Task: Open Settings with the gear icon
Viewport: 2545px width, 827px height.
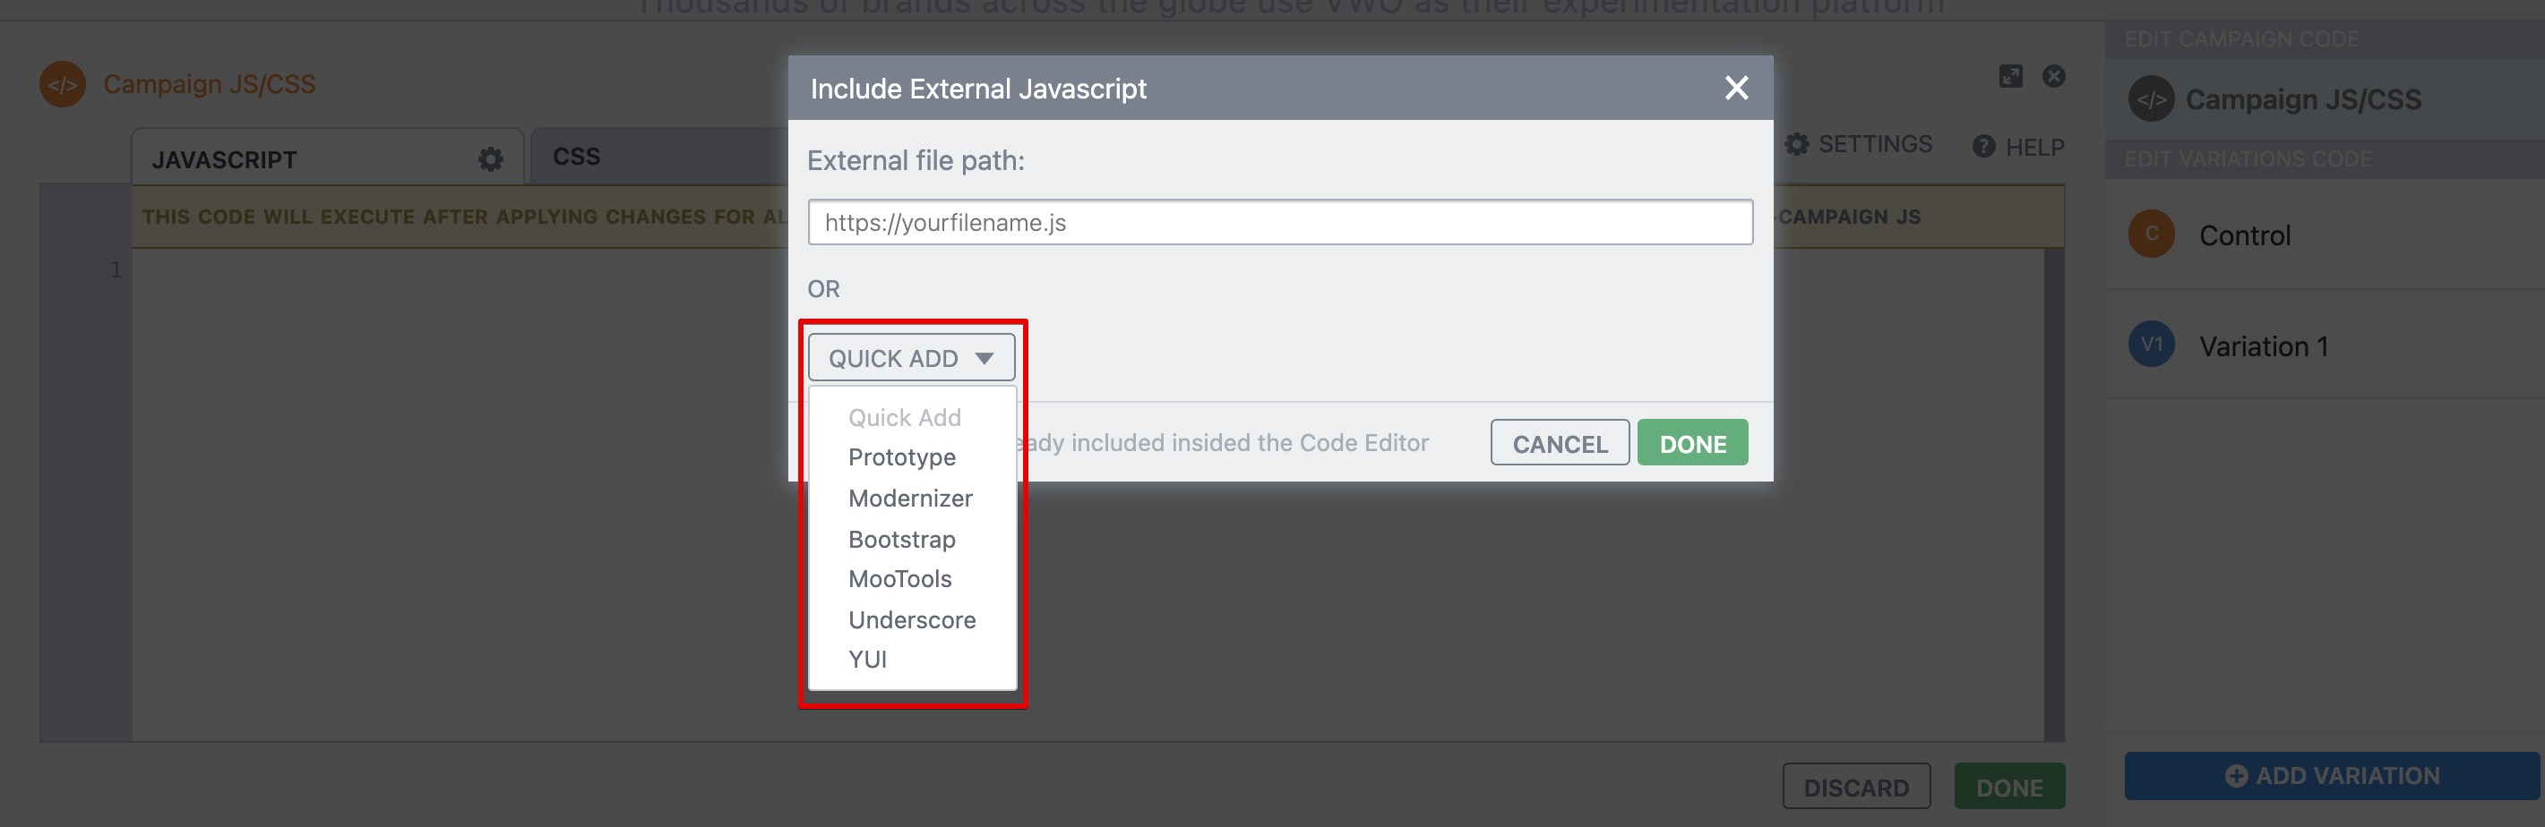Action: (1797, 145)
